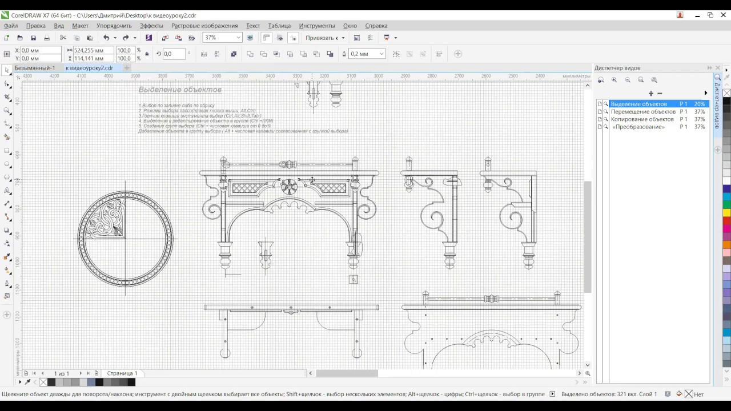Toggle page icon of Копирование объектов view
This screenshot has height=411, width=731.
pos(600,119)
